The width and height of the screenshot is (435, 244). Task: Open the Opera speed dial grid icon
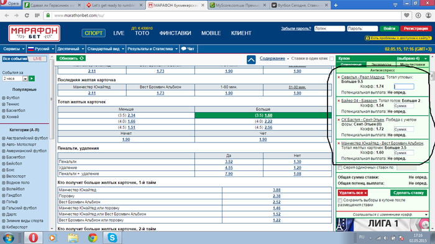click(x=37, y=15)
